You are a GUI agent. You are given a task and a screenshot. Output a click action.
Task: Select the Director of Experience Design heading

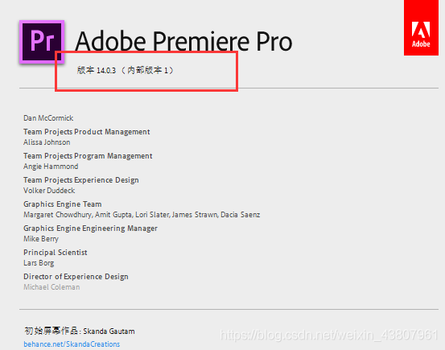76,277
